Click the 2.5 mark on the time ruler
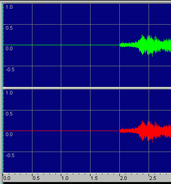Viewport: 171px width, 184px height. [153, 178]
